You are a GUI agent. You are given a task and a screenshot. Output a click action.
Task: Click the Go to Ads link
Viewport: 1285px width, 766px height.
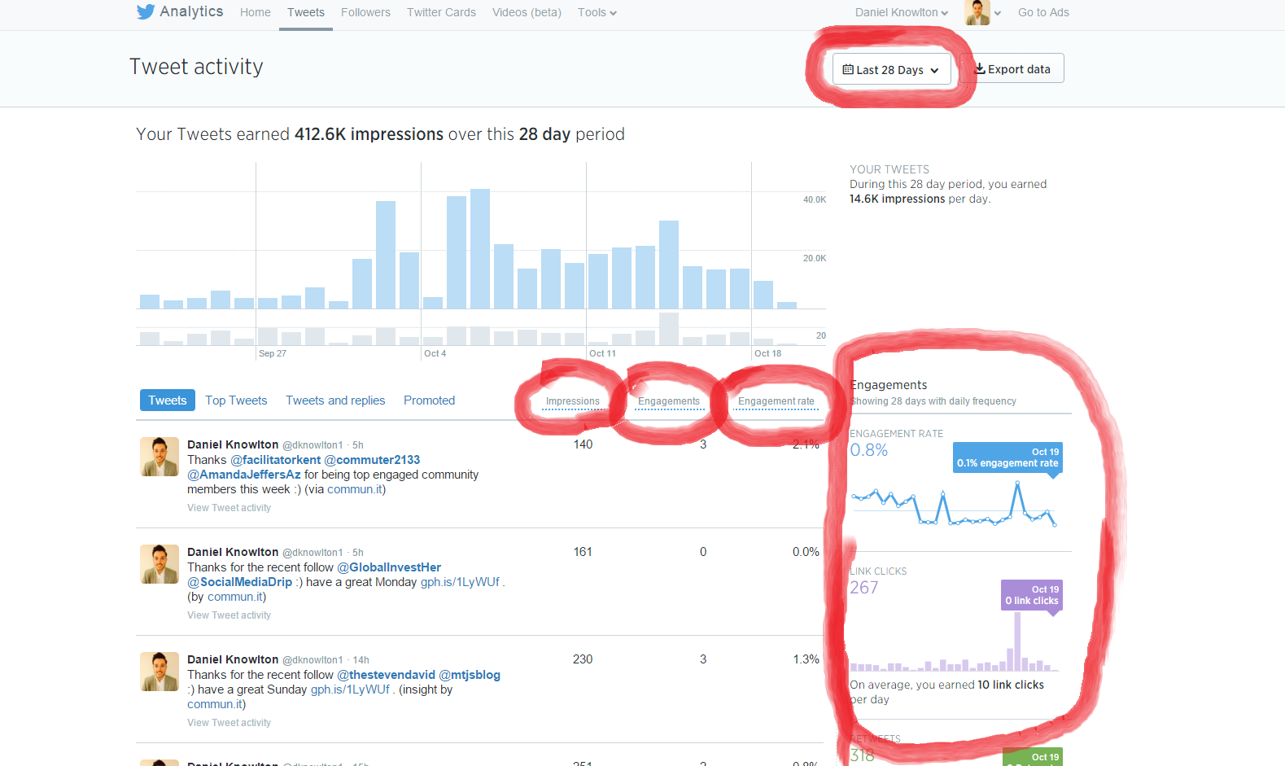(1043, 12)
